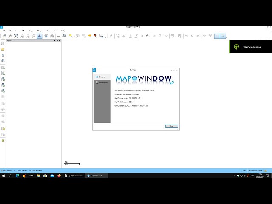Image resolution: width=272 pixels, height=204 pixels.
Task: Zoom to full map extents
Action: (x=16, y=36)
